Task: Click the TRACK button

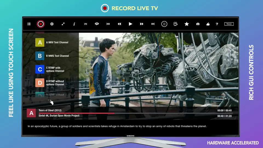Action: coord(229,24)
